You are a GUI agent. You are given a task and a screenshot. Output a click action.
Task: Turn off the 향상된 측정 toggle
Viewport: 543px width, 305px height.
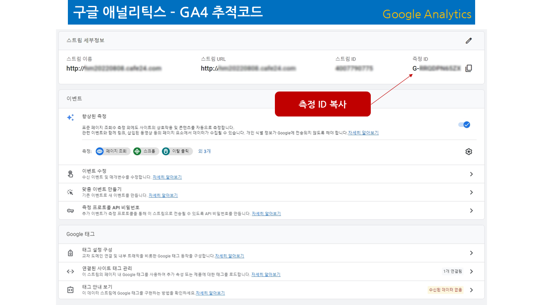[x=464, y=125]
